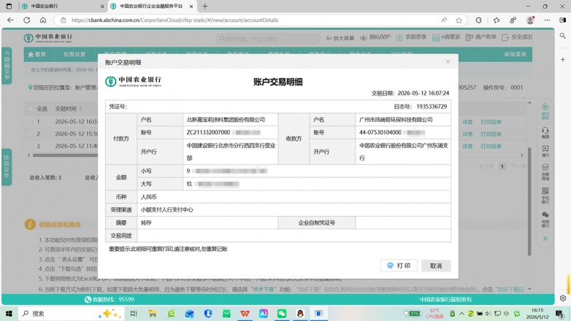Switch to 新版菜单 new menu
This screenshot has height=321, width=571.
click(516, 54)
